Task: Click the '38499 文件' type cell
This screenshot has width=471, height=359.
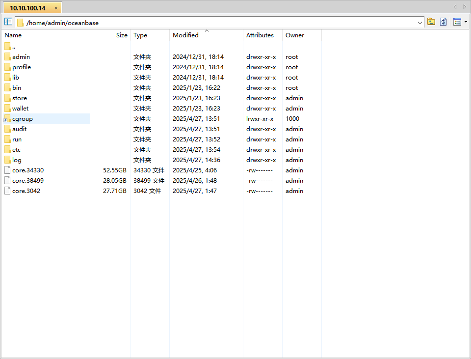Action: (149, 180)
